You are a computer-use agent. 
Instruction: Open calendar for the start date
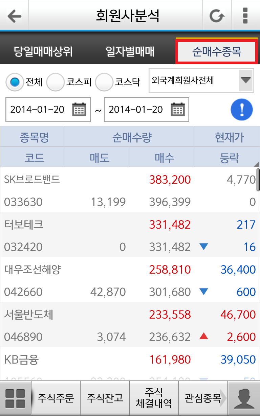80,109
